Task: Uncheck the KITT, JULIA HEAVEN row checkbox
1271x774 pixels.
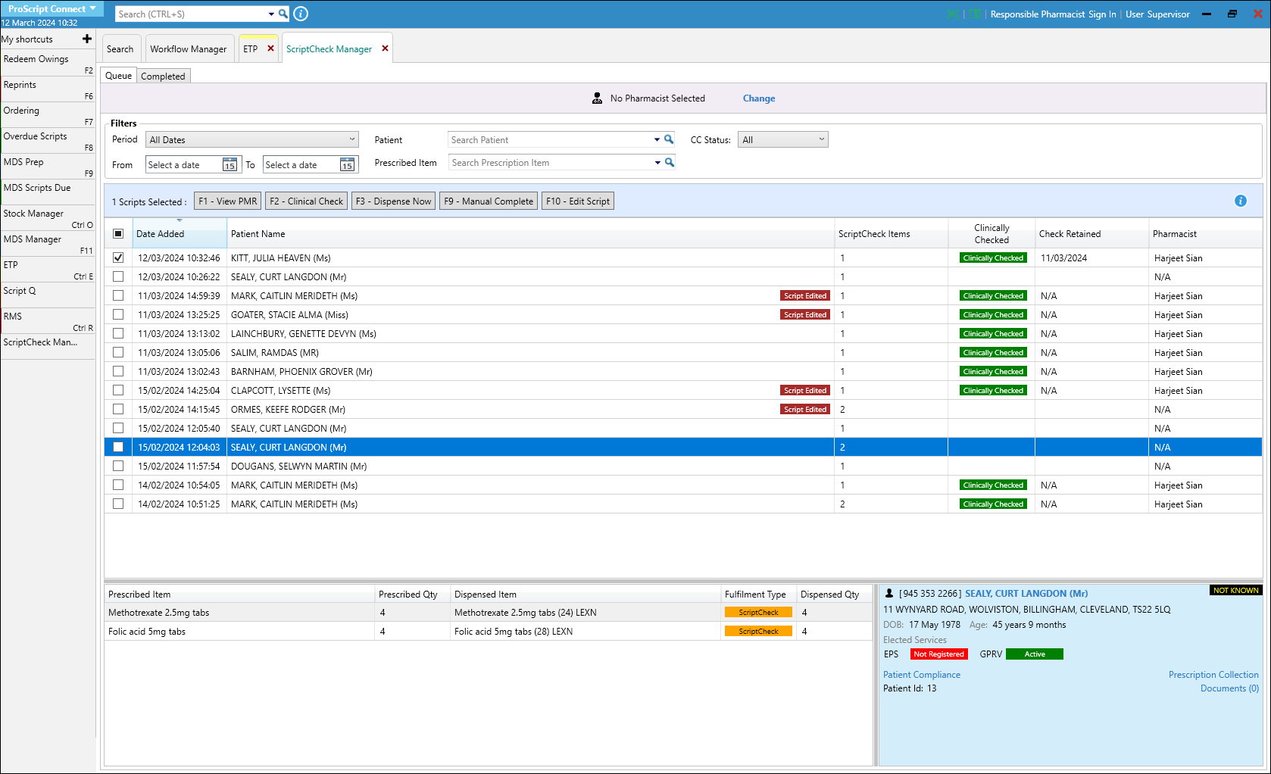Action: click(x=118, y=257)
